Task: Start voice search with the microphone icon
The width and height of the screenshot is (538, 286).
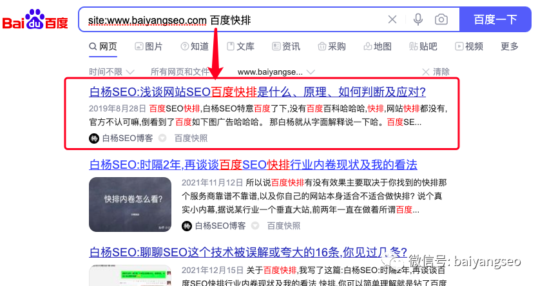Action: [418, 20]
